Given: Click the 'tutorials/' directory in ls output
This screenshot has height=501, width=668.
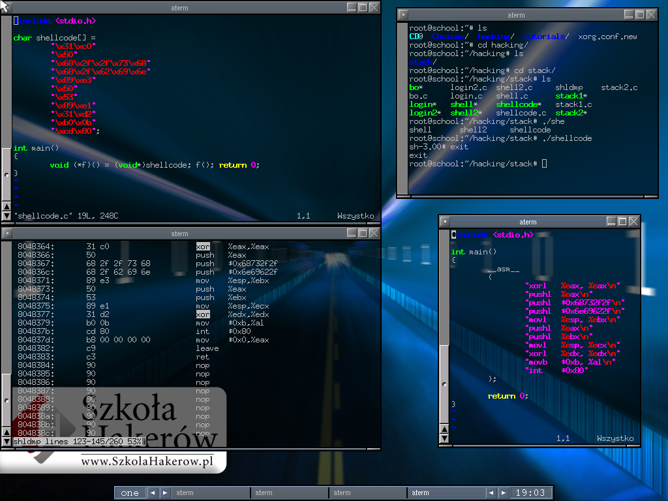Looking at the screenshot, I should [x=546, y=37].
